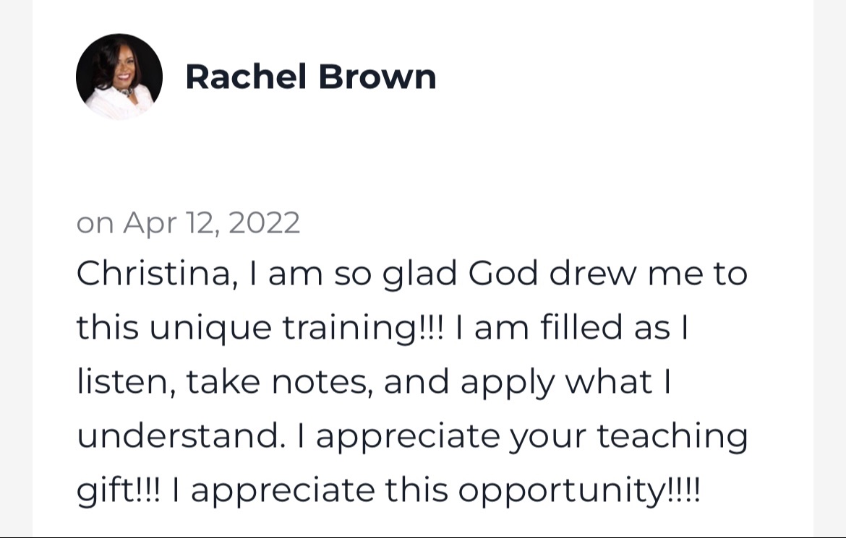The image size is (846, 538).
Task: Click 'I appreciate this' in the last line
Action: click(x=309, y=490)
